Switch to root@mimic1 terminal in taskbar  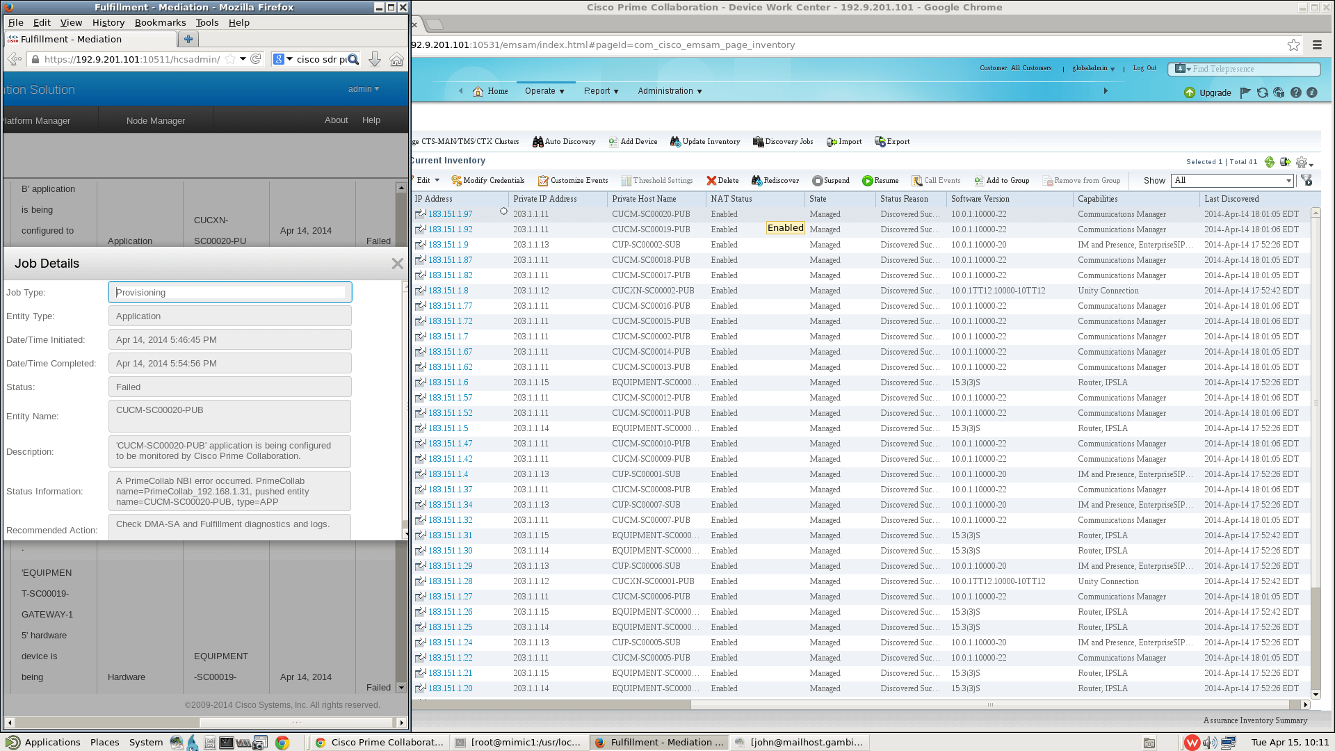[x=518, y=743]
